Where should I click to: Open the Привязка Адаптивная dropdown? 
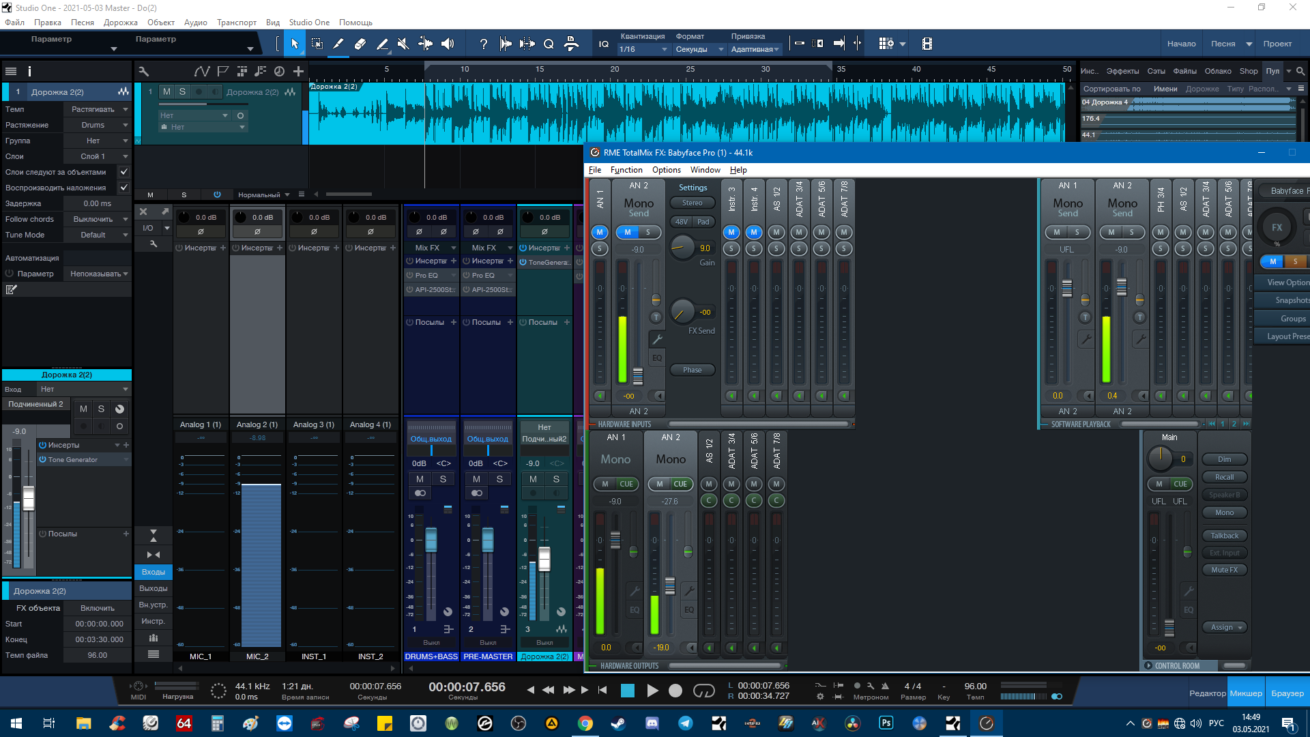tap(755, 49)
